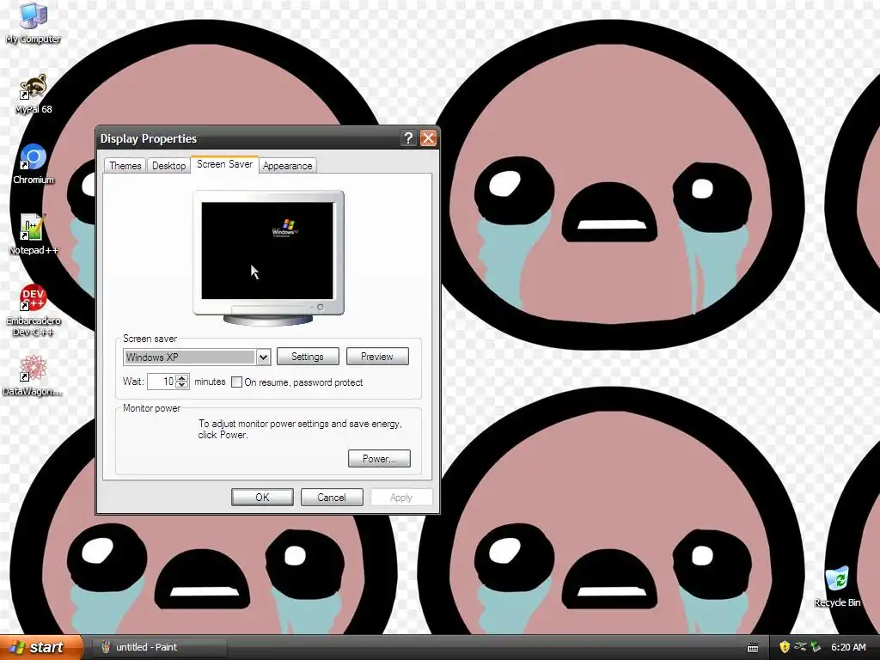Select the MyPal 68 browser shortcut
The width and height of the screenshot is (880, 660).
click(34, 95)
